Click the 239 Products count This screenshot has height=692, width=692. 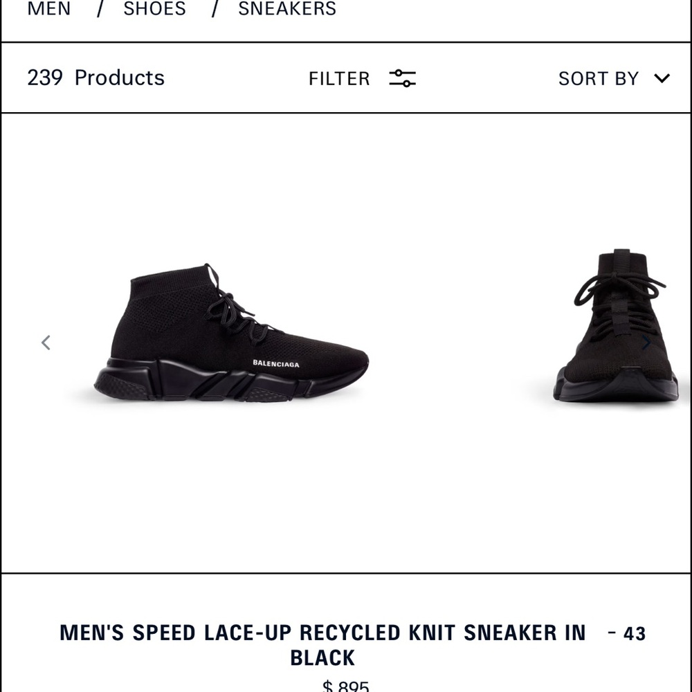(x=95, y=78)
